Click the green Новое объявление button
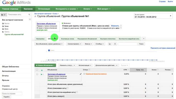The width and height of the screenshot is (176, 99). coord(45,65)
